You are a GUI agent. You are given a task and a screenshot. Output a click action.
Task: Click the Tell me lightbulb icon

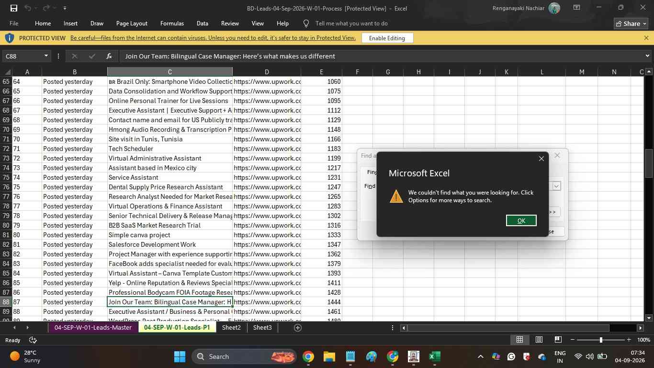306,23
